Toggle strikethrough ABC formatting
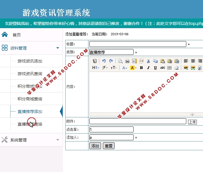 point(163,68)
